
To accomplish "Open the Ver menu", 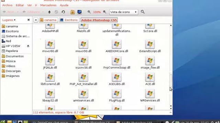I will point(29,5).
